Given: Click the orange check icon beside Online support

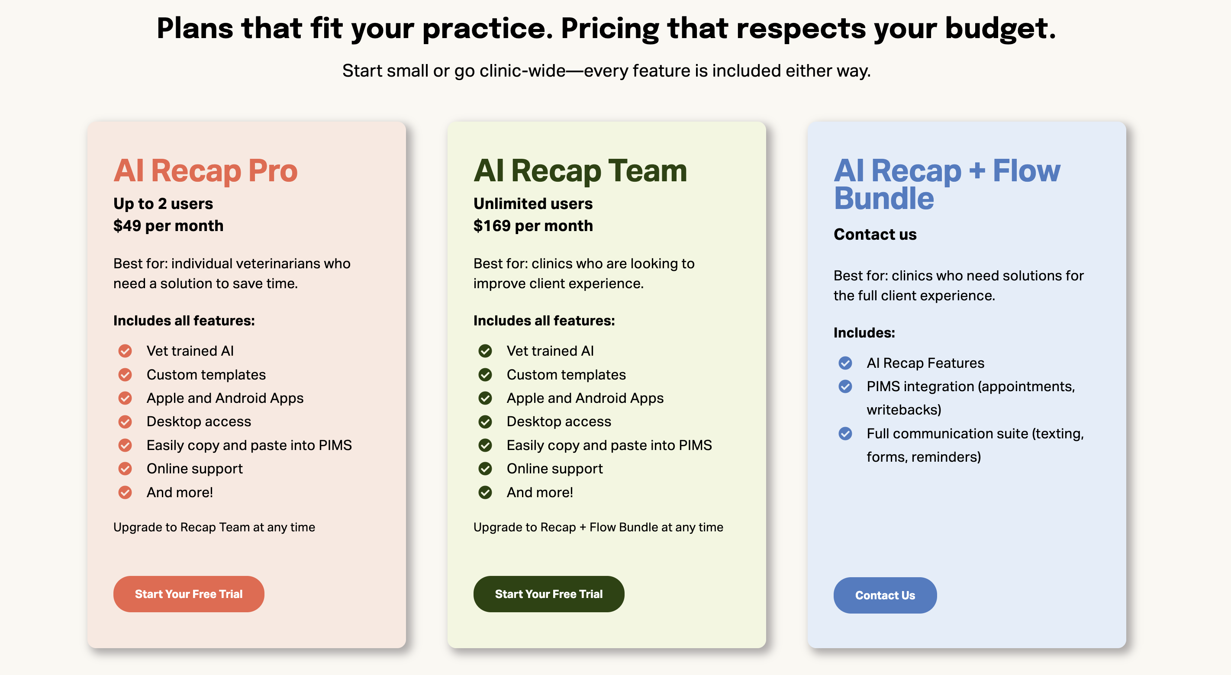Looking at the screenshot, I should coord(125,469).
